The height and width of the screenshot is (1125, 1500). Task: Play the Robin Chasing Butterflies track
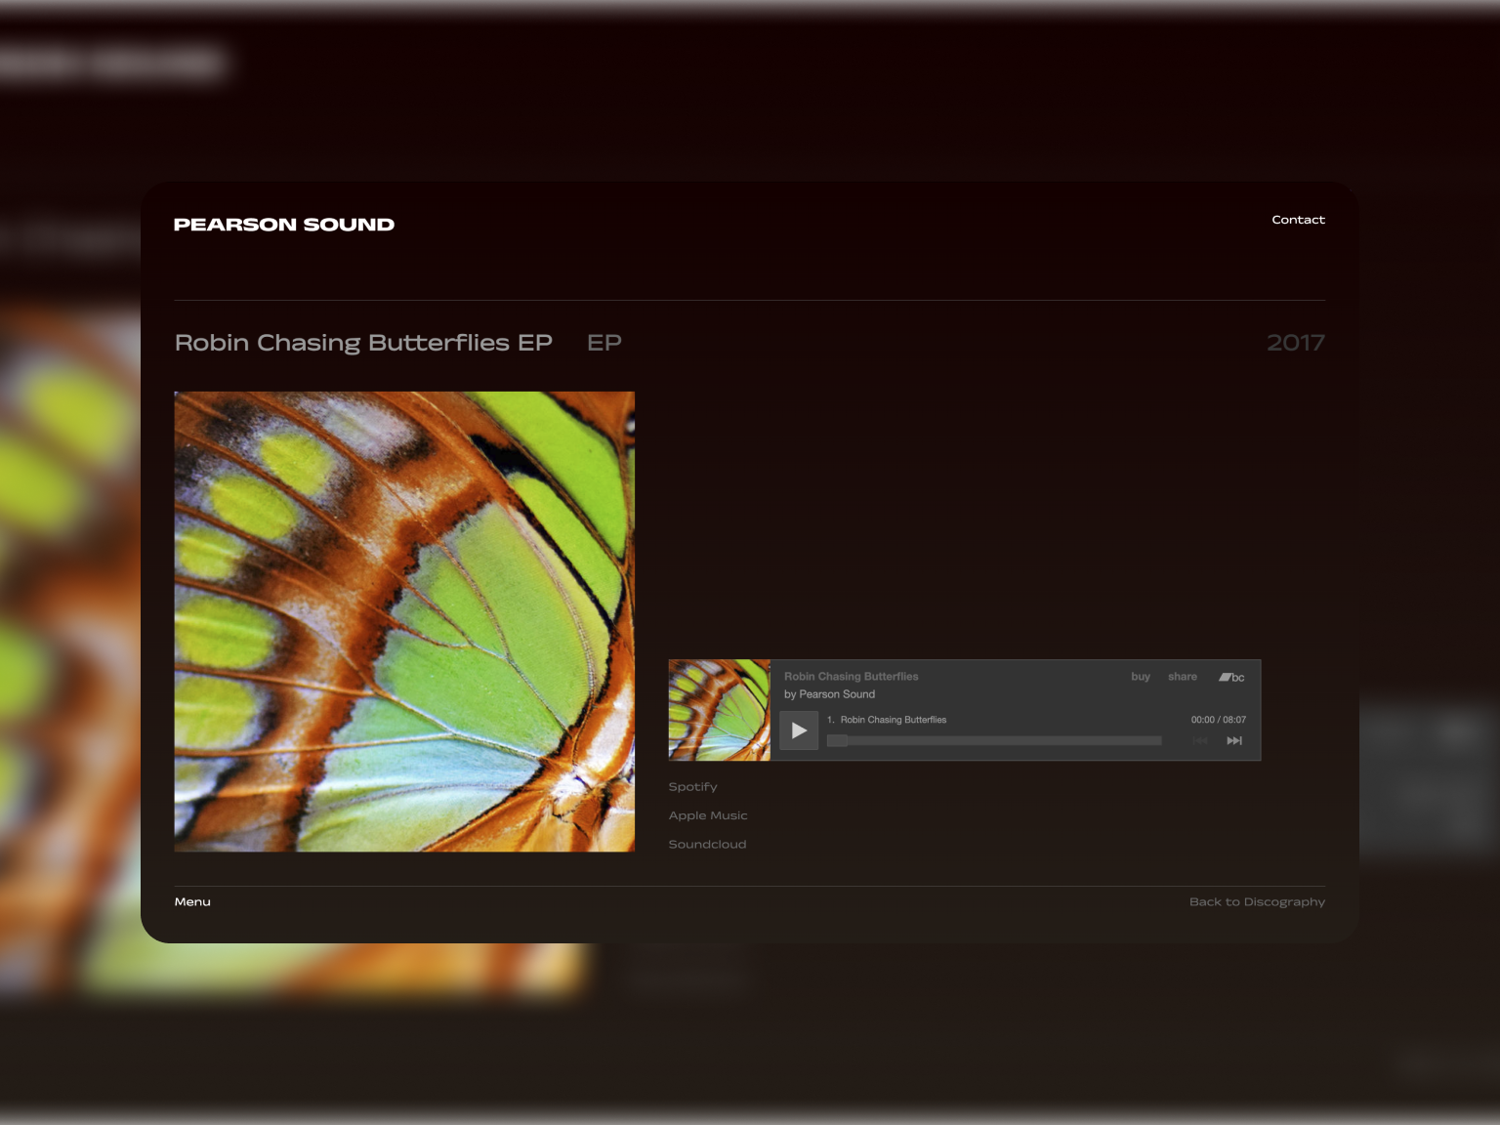[x=799, y=730]
